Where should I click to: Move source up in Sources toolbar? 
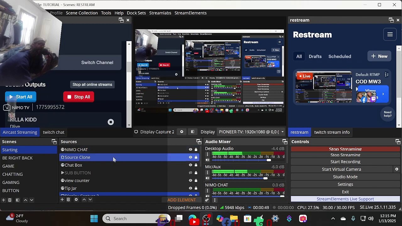(84, 200)
